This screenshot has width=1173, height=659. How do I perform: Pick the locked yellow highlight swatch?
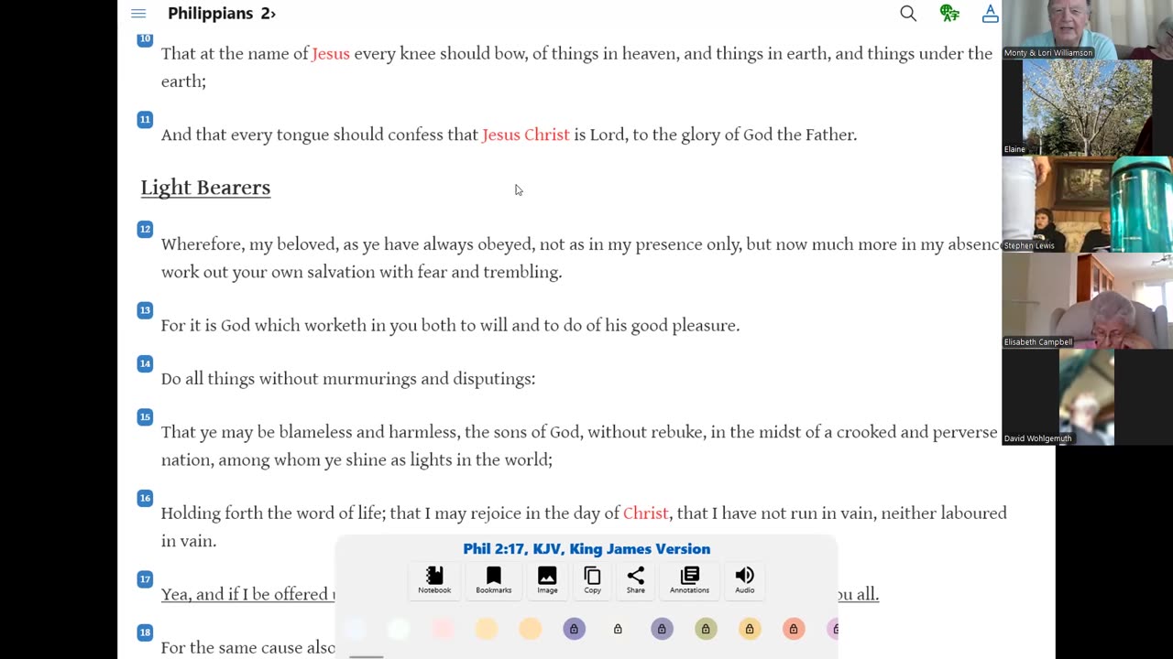(x=750, y=629)
